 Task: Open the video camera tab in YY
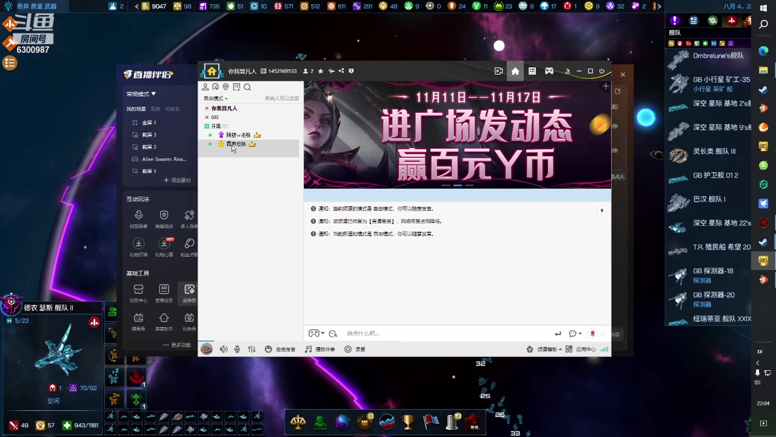498,71
